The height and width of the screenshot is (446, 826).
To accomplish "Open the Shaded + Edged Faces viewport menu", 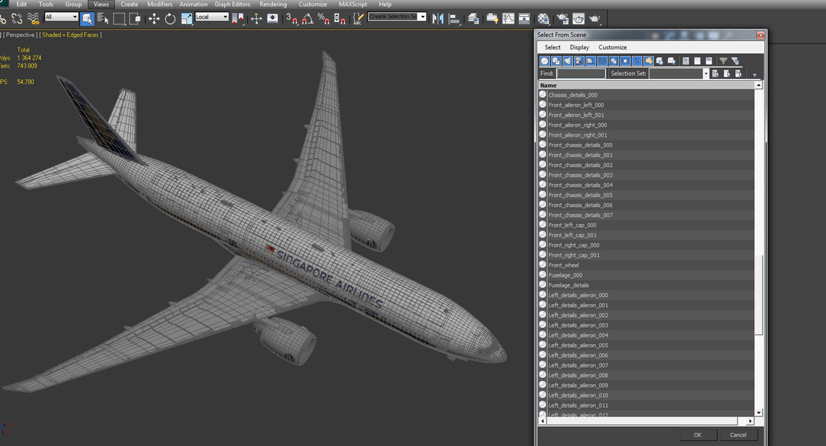I will point(71,35).
